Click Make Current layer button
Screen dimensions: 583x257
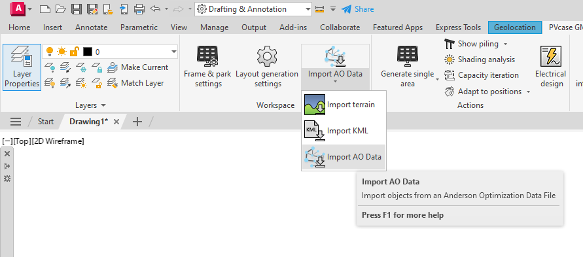click(x=137, y=67)
